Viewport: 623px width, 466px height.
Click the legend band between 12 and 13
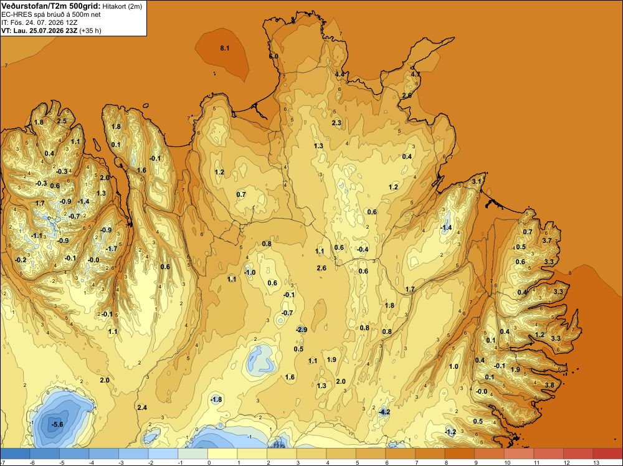579,454
